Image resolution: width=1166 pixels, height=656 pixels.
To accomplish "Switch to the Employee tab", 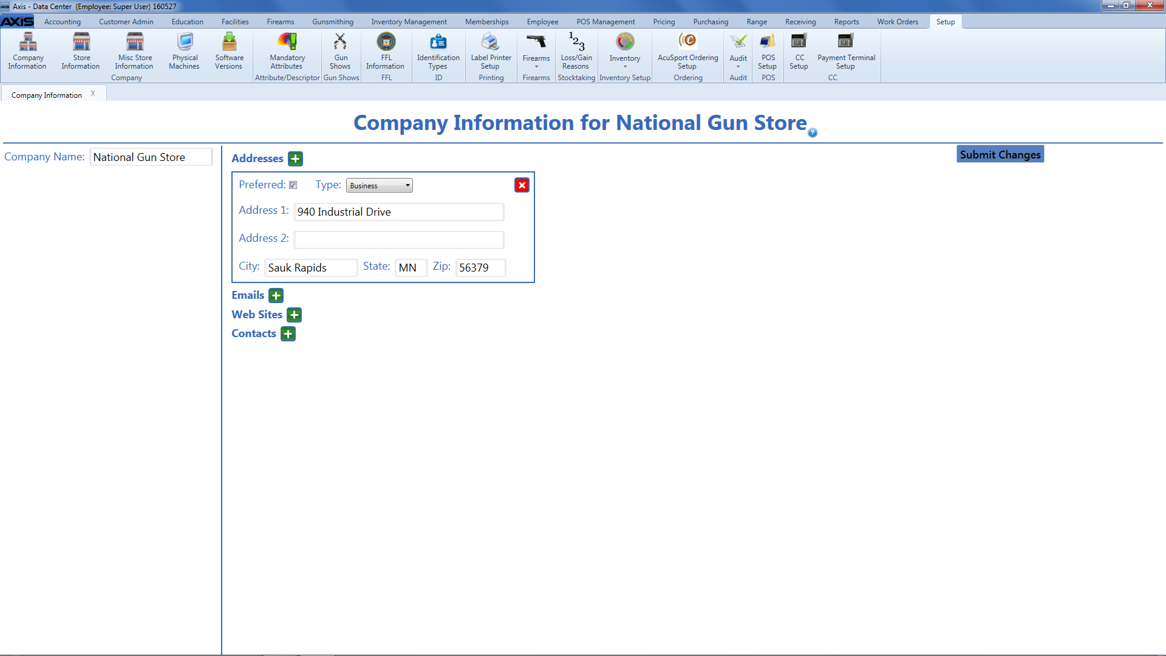I will tap(542, 22).
